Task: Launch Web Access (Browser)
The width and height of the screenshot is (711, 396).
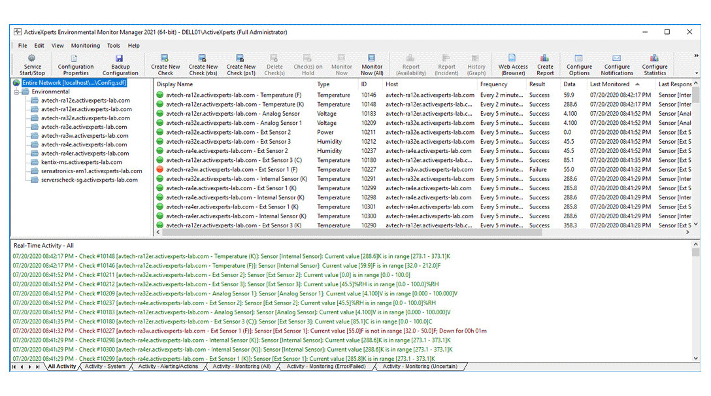Action: (513, 65)
